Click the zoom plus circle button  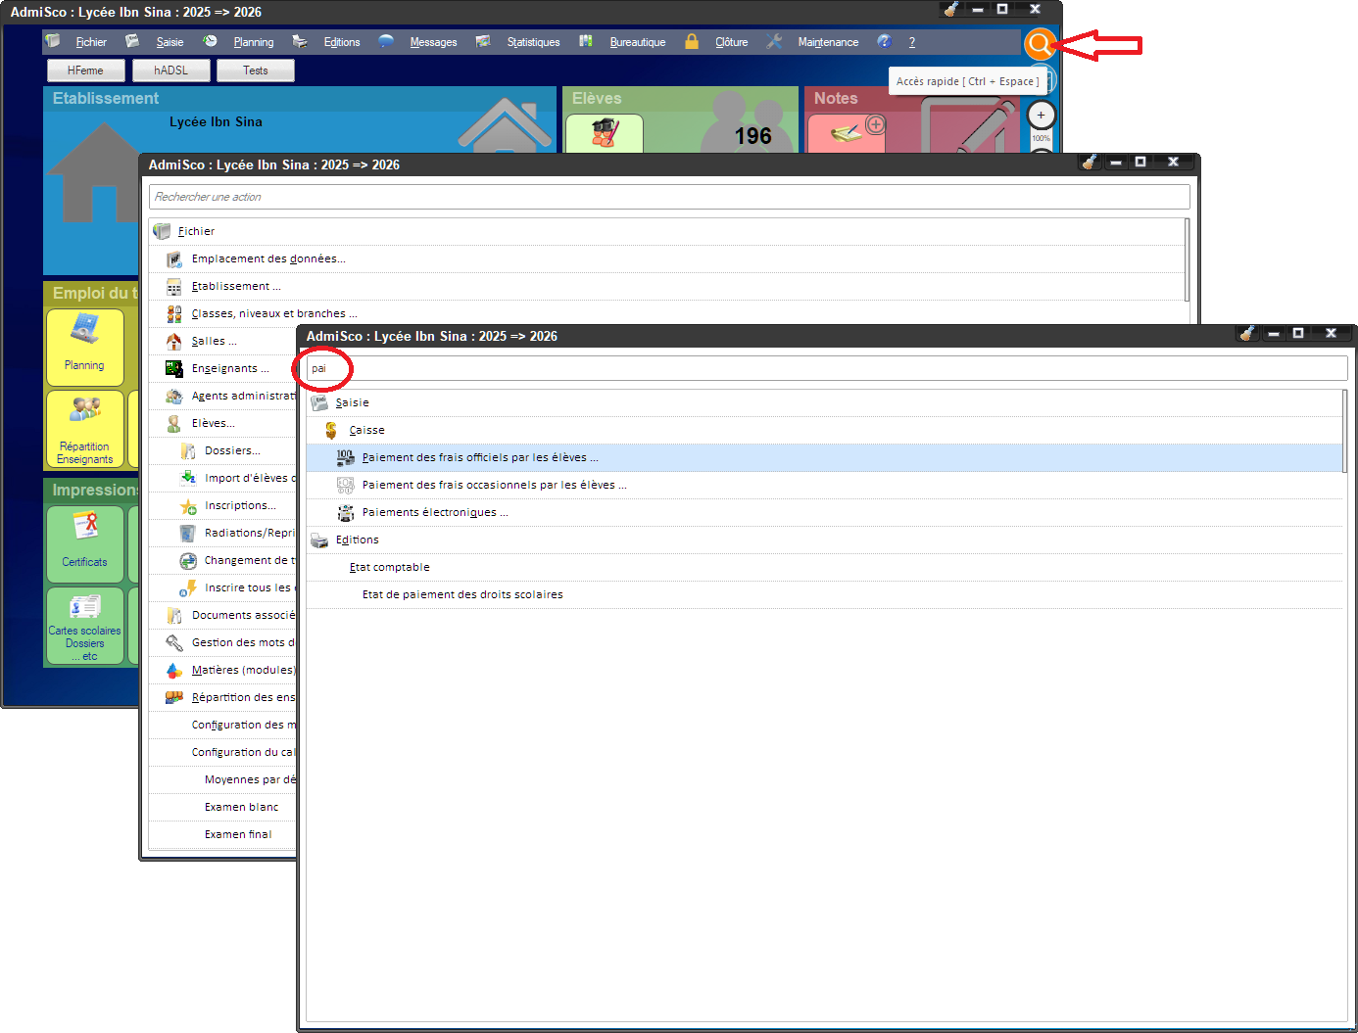1041,116
